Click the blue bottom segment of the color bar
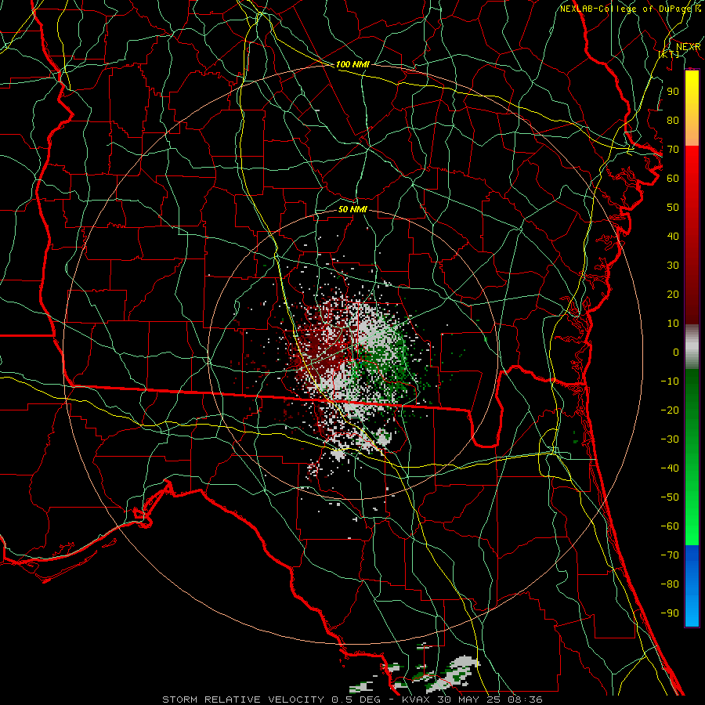705x705 pixels. tap(692, 586)
